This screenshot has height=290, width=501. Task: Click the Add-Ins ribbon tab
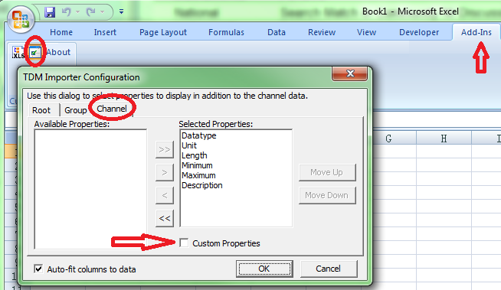point(476,32)
